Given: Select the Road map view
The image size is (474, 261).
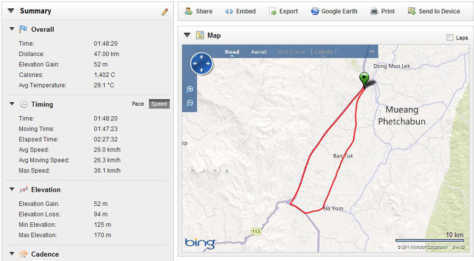Looking at the screenshot, I should [232, 52].
